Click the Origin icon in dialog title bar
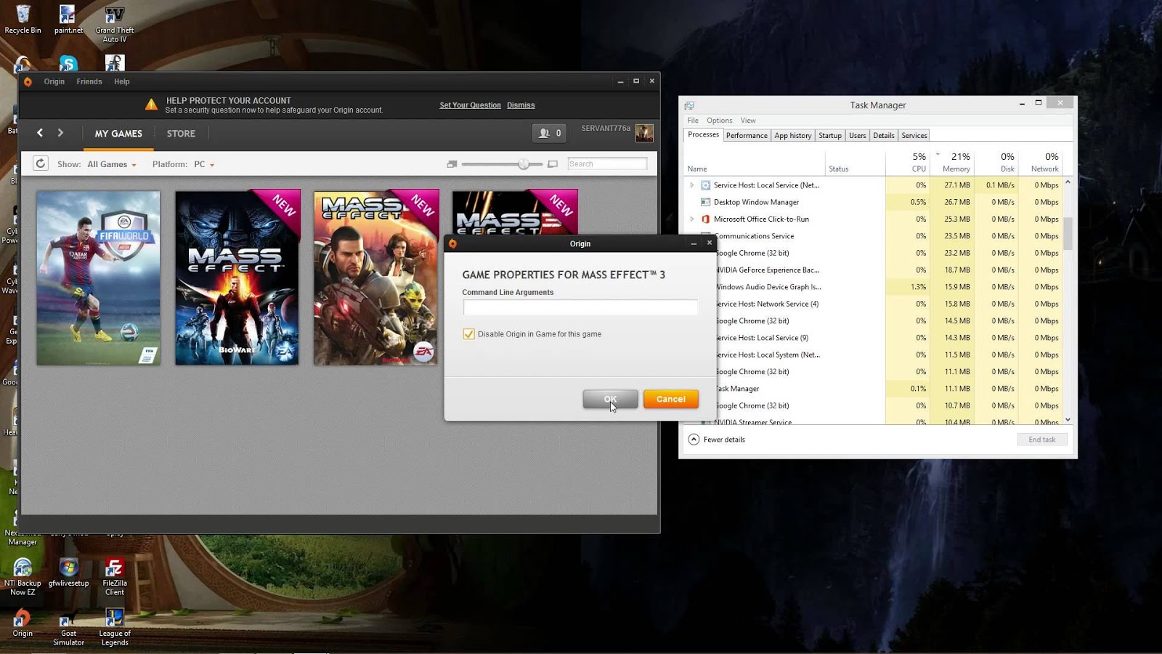The width and height of the screenshot is (1162, 654). tap(452, 243)
